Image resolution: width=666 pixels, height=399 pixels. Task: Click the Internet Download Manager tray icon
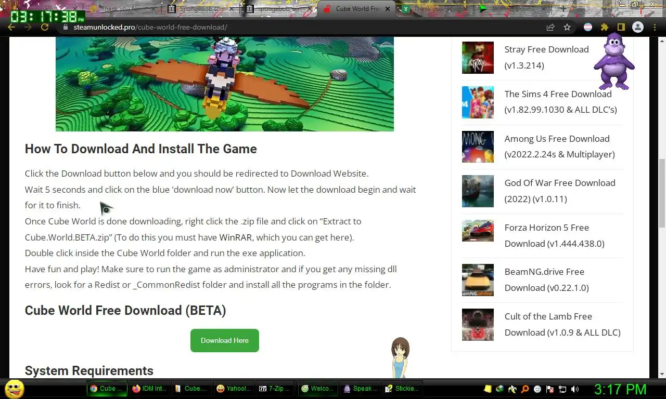pyautogui.click(x=500, y=389)
